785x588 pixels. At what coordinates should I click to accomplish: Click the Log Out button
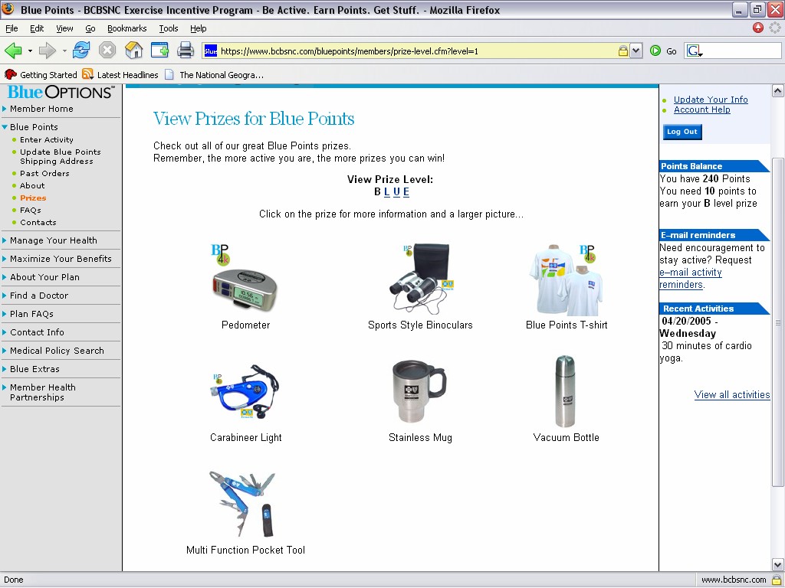tap(682, 132)
